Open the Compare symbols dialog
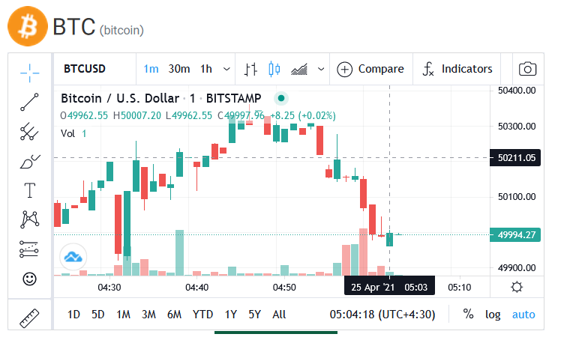 pyautogui.click(x=370, y=69)
